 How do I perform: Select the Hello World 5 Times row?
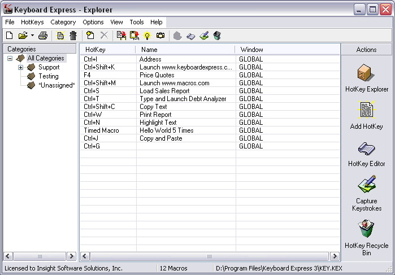(x=210, y=130)
